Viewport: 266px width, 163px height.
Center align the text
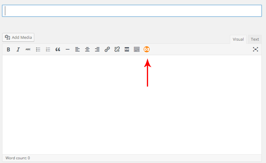coord(87,50)
